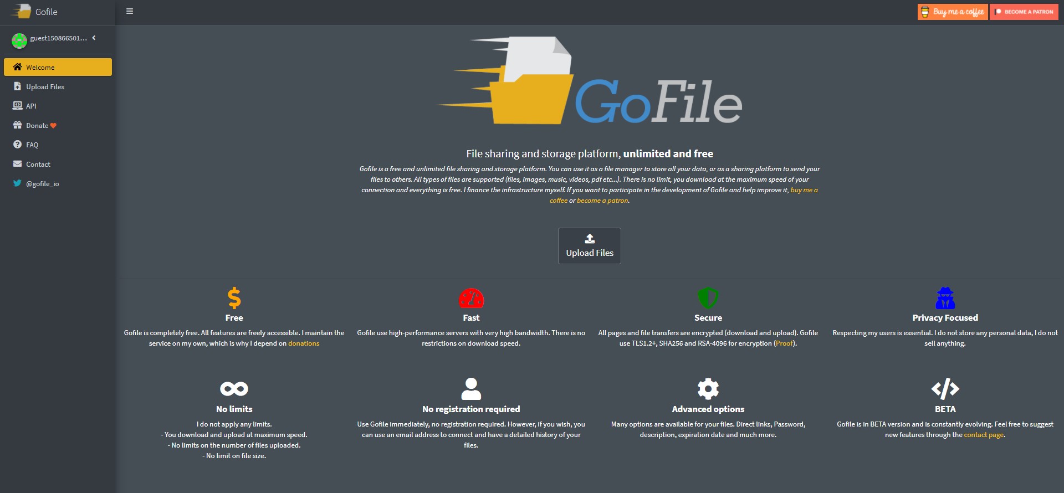The image size is (1064, 493).
Task: Click the gift icon beside Donate
Action: coord(17,125)
